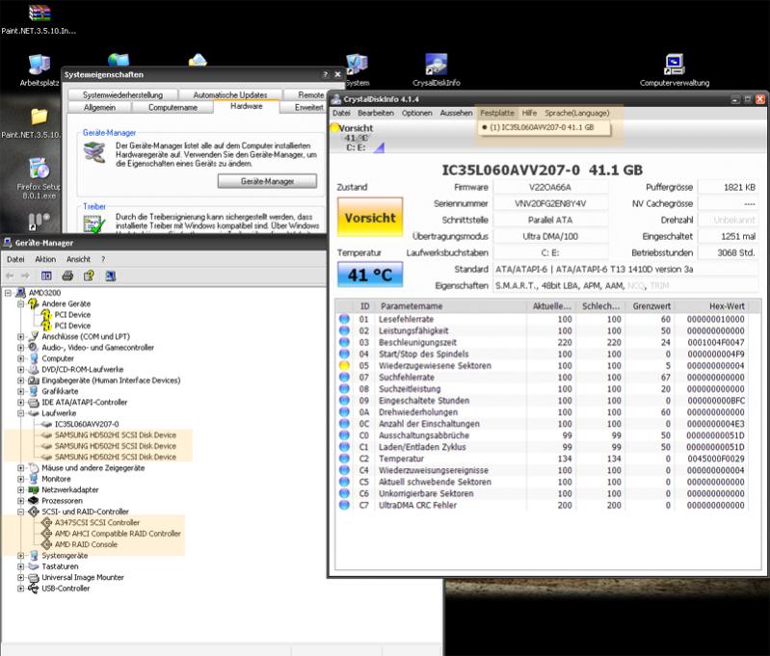The image size is (770, 656).
Task: Click the forward arrow in Geräte-Manager toolbar
Action: [x=25, y=276]
